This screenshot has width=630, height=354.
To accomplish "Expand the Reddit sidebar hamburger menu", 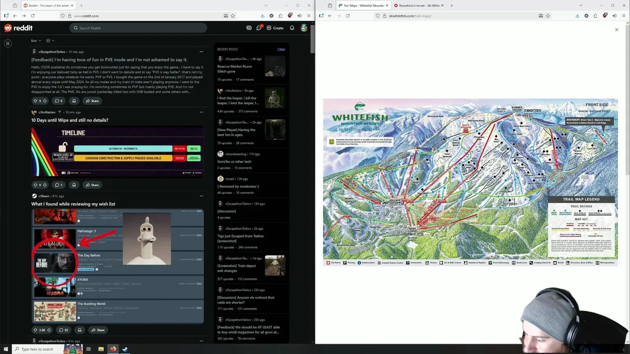I will tap(8, 44).
